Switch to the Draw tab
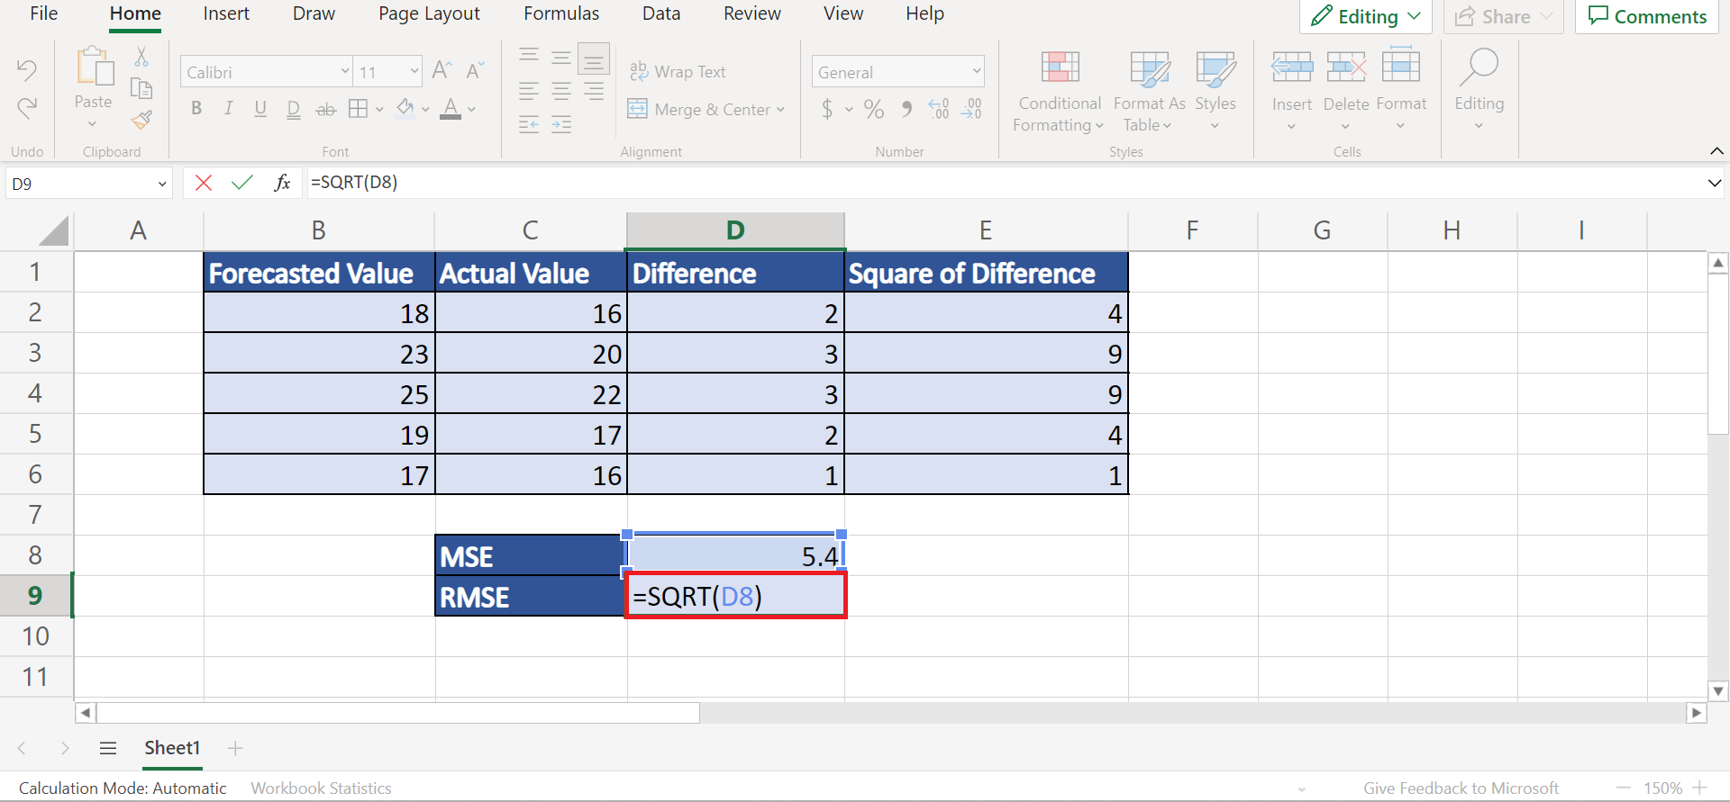The width and height of the screenshot is (1730, 802). [x=314, y=14]
